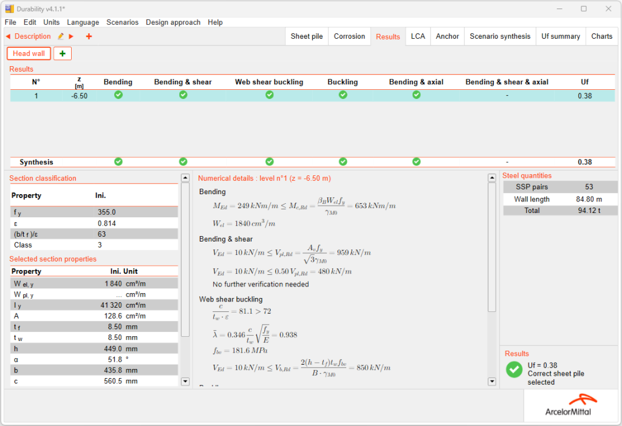Switch to the Corrosion tab
The height and width of the screenshot is (426, 622).
click(349, 36)
